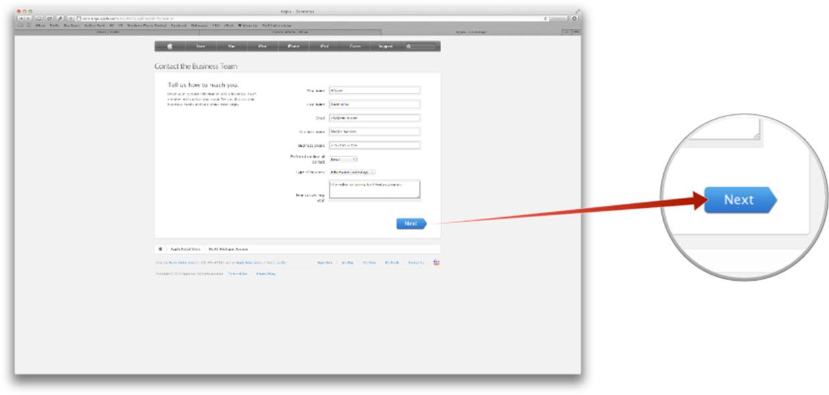Open the Preferred method of contact dropdown
Screen dimensions: 829x395
(x=343, y=159)
